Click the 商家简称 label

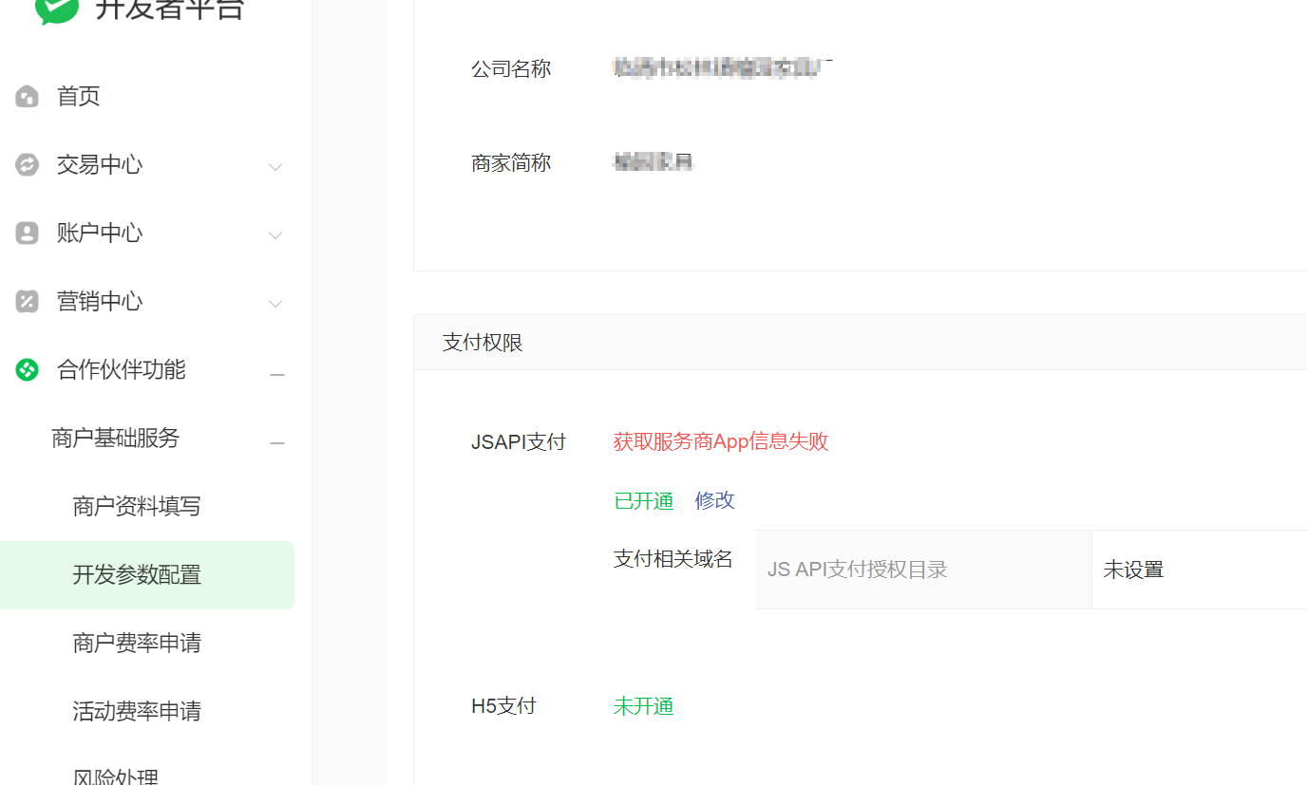pos(511,163)
